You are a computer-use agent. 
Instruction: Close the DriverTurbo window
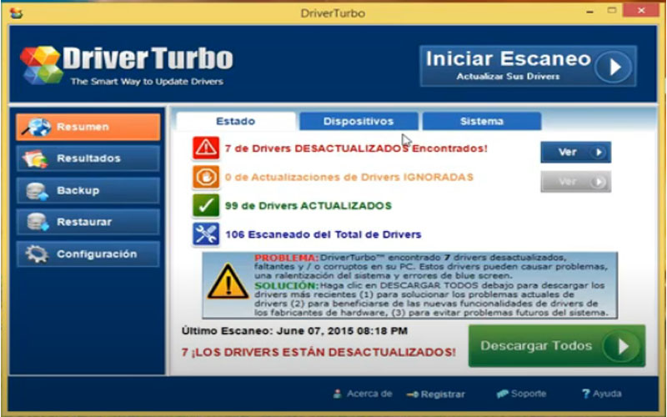coord(641,11)
